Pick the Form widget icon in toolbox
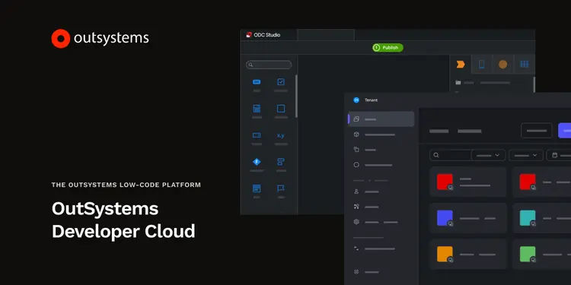571x285 pixels. (x=257, y=109)
